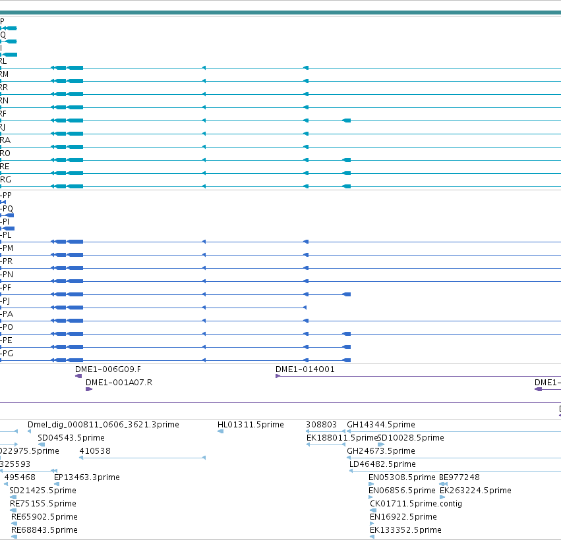Viewport: 561px width, 540px height.
Task: Click the 410538 feature label
Action: pos(95,451)
